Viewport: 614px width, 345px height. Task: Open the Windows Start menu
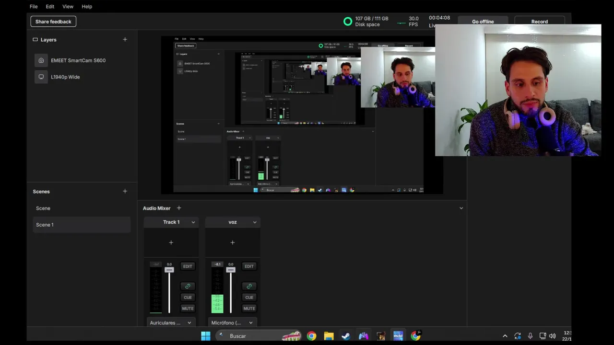[206, 336]
